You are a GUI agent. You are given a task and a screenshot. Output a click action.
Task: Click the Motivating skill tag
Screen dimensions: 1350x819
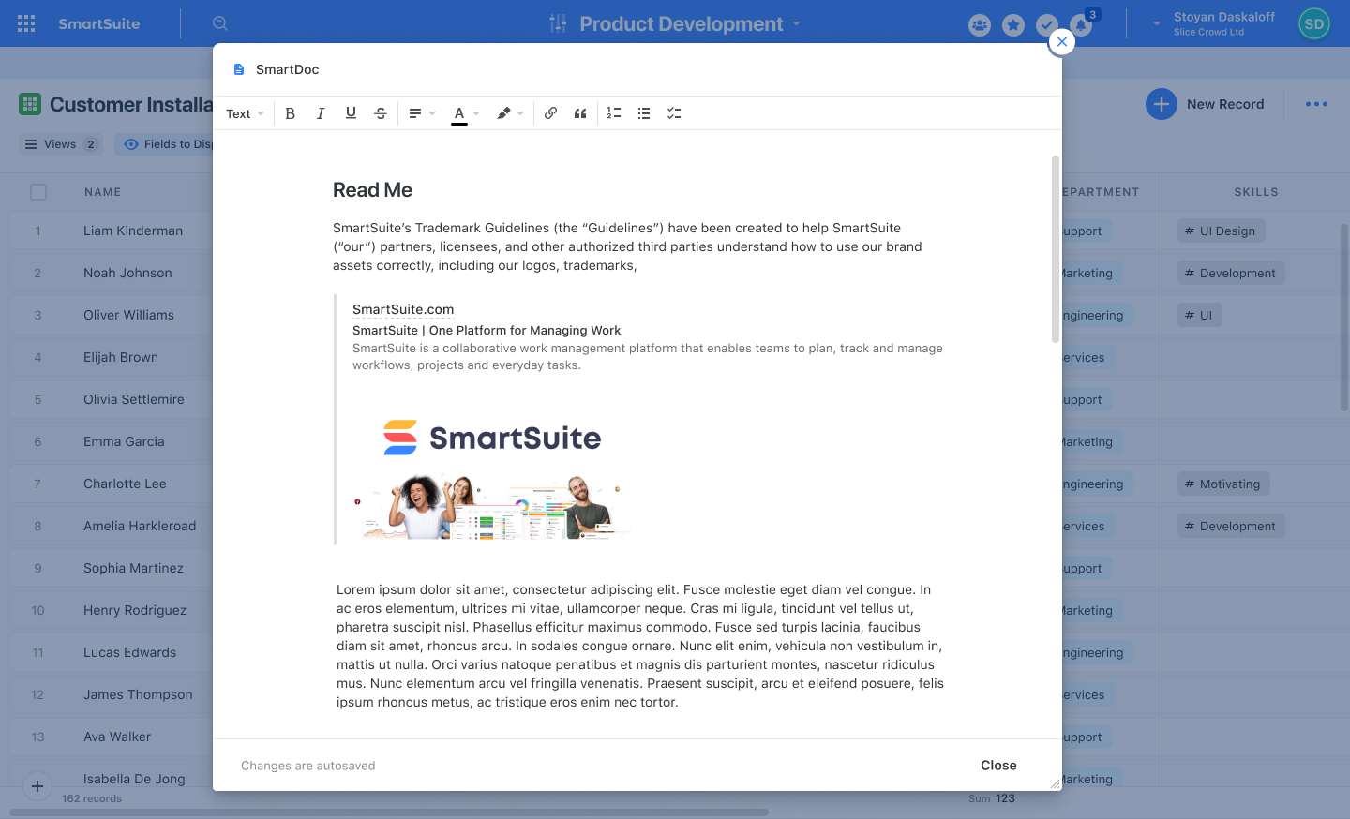[x=1223, y=484]
